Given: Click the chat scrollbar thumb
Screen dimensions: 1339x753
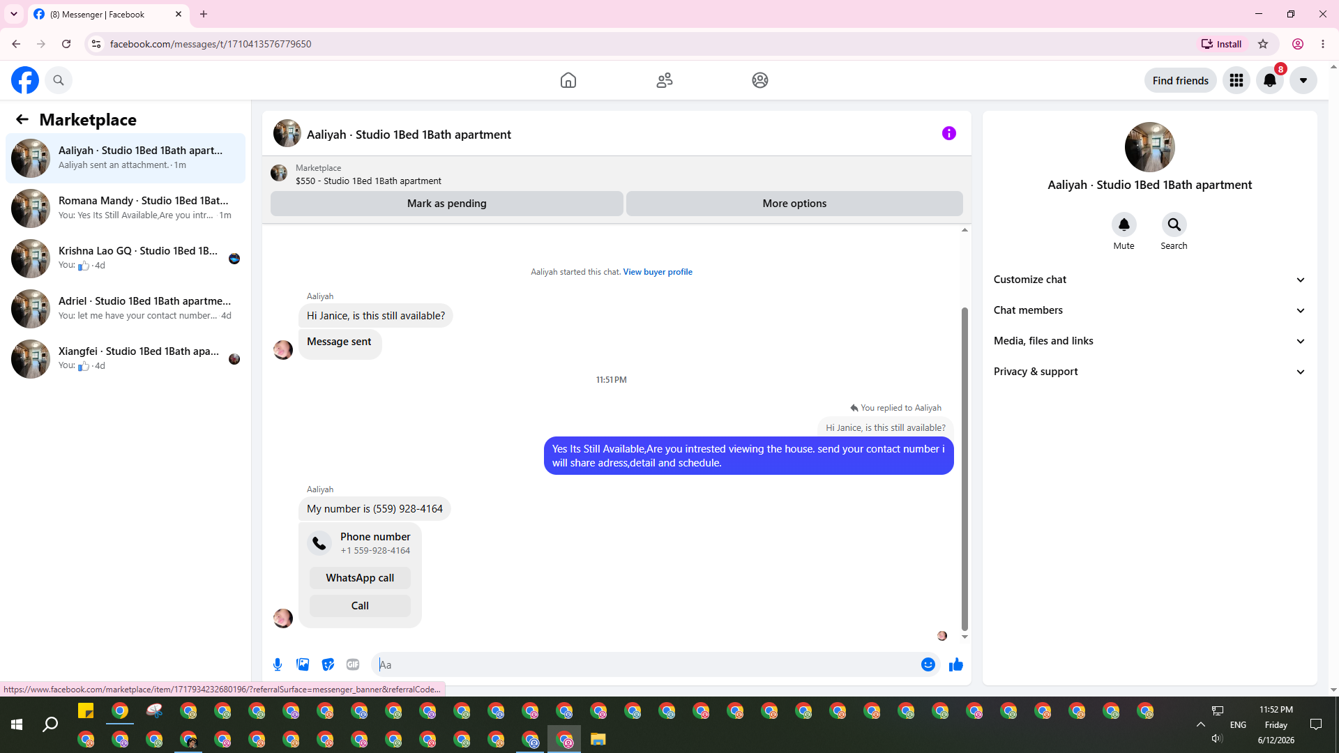Looking at the screenshot, I should [x=965, y=469].
